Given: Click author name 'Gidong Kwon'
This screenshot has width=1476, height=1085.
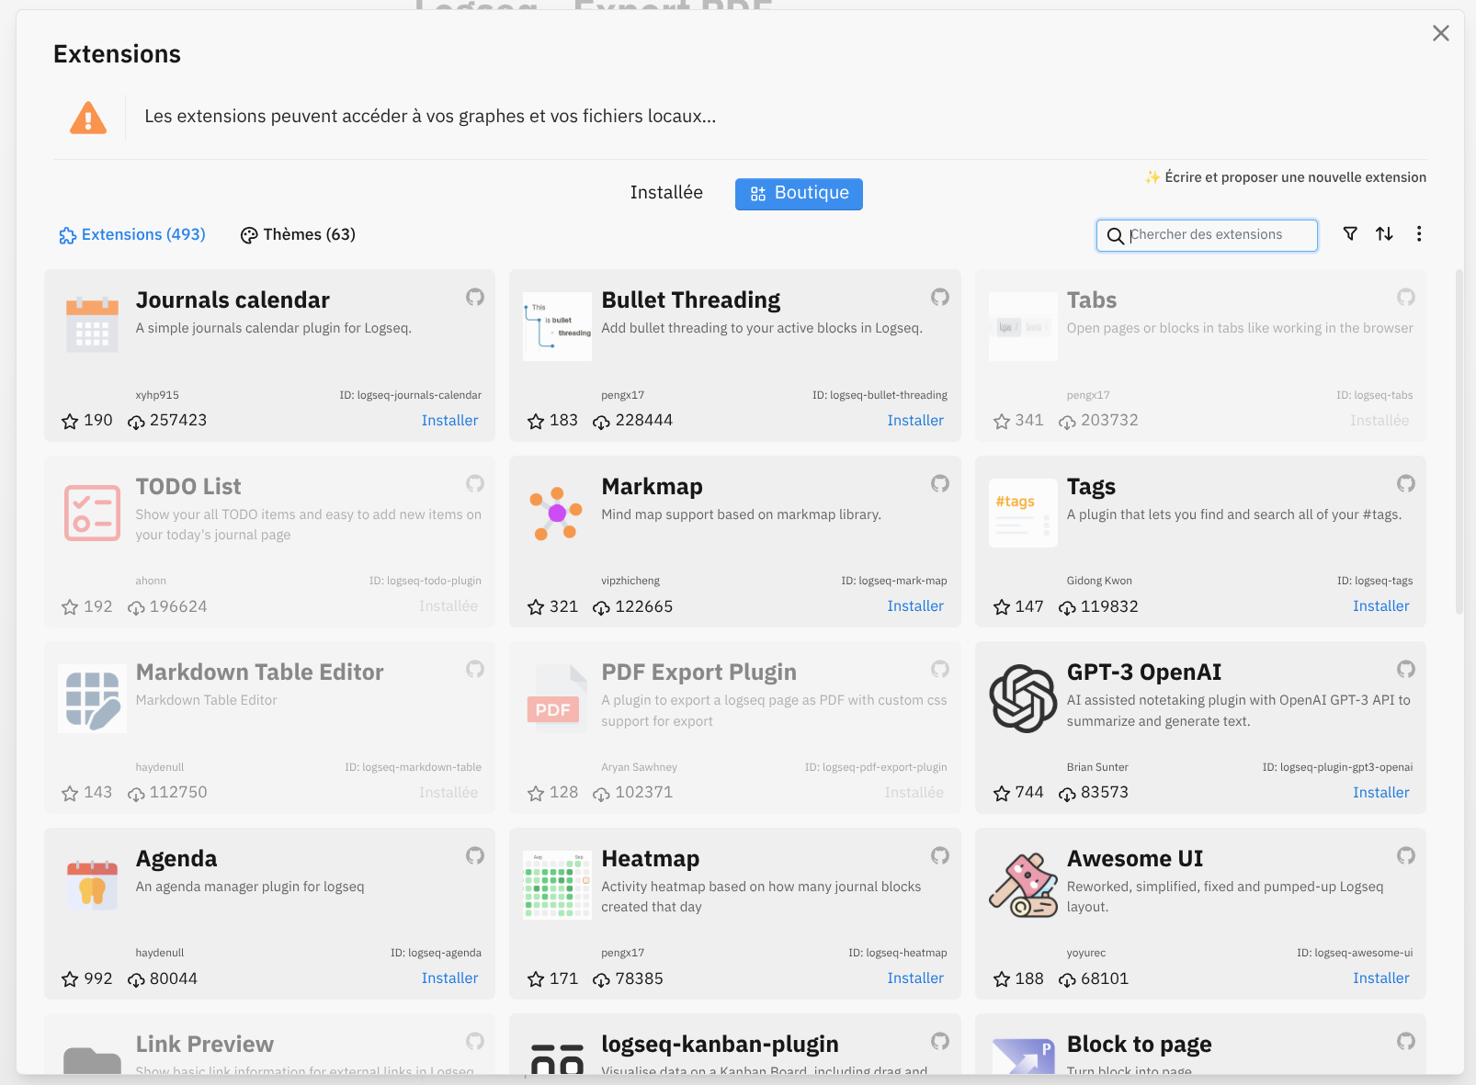Looking at the screenshot, I should [1099, 581].
